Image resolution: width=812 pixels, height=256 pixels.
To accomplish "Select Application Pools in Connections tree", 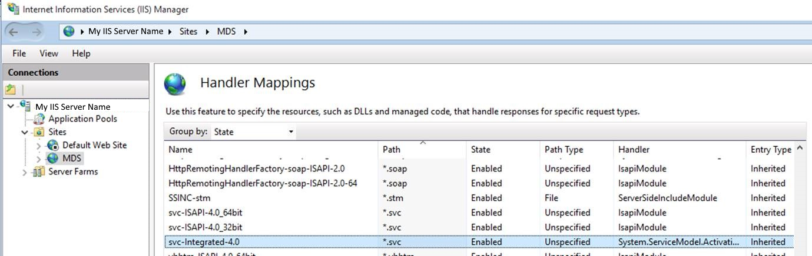I will (82, 119).
